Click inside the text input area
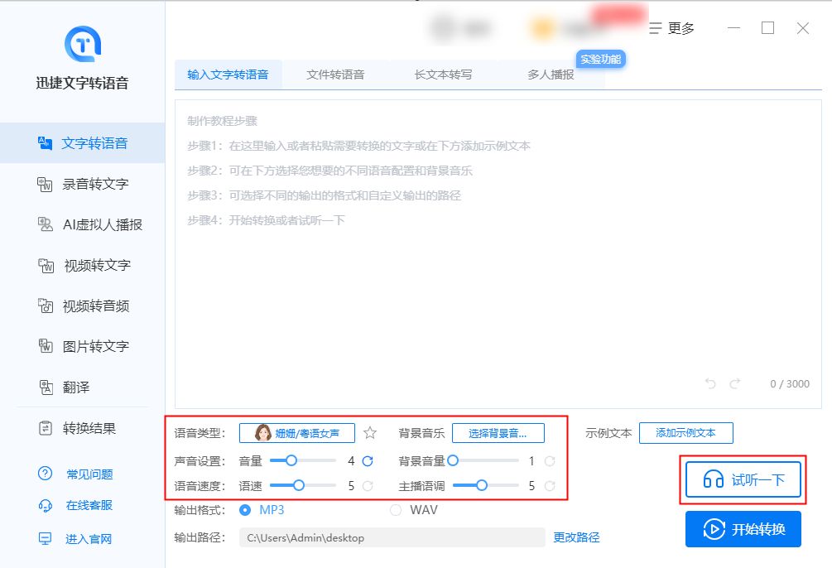The width and height of the screenshot is (832, 568). point(498,253)
